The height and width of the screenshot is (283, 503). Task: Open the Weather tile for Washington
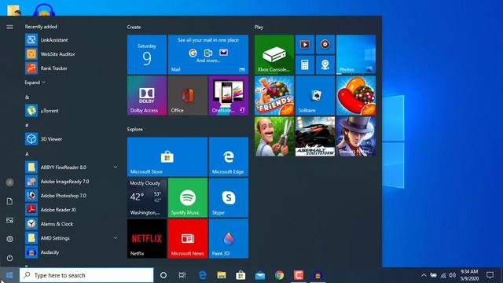pyautogui.click(x=147, y=198)
